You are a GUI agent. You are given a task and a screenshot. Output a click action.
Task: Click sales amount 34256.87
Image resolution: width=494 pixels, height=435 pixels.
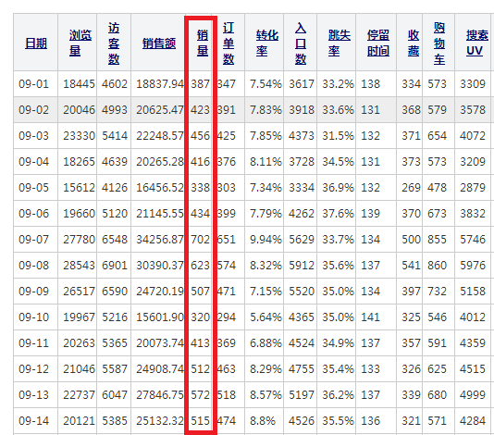160,239
